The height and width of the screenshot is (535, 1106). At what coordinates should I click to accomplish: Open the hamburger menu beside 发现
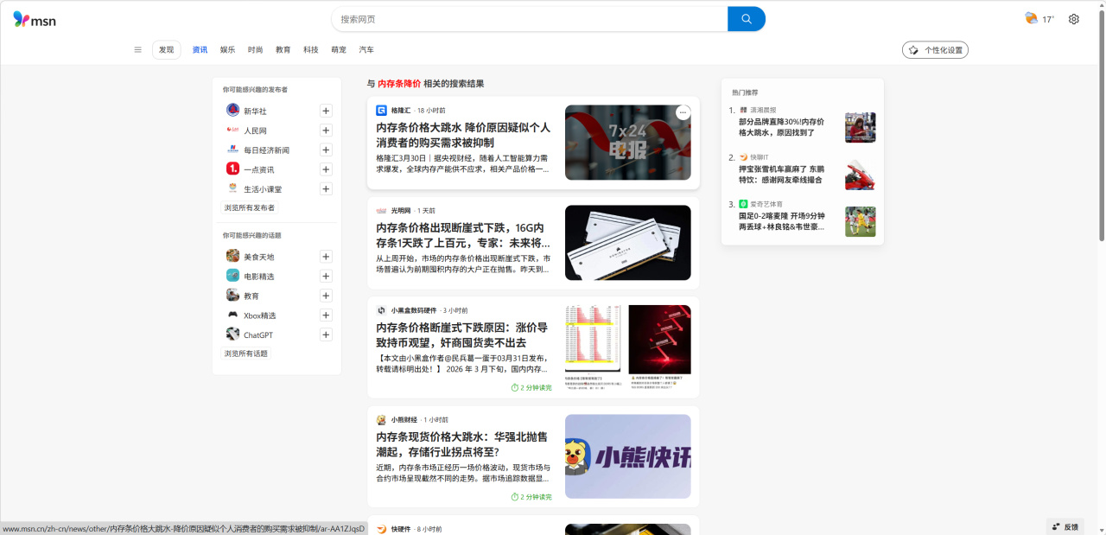(x=137, y=50)
